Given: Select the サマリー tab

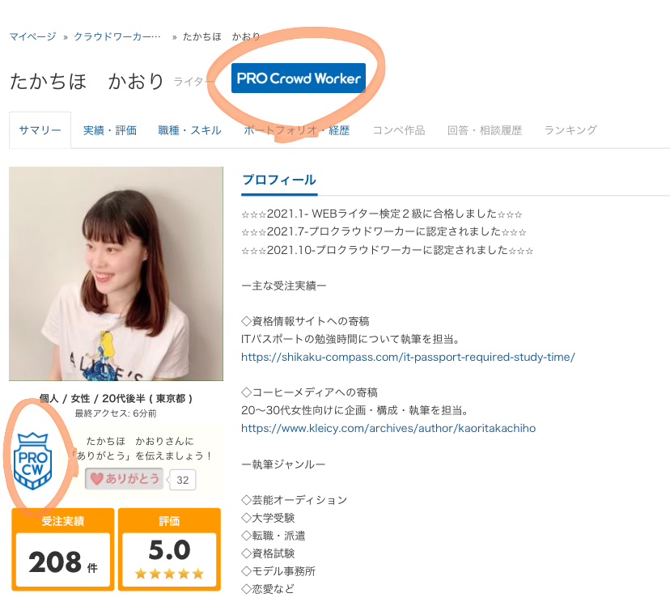Looking at the screenshot, I should (x=40, y=130).
